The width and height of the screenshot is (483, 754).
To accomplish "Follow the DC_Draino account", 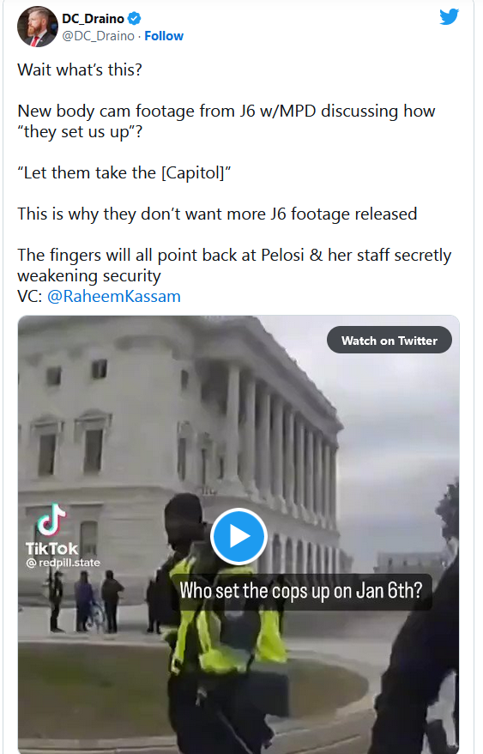I will pos(164,36).
